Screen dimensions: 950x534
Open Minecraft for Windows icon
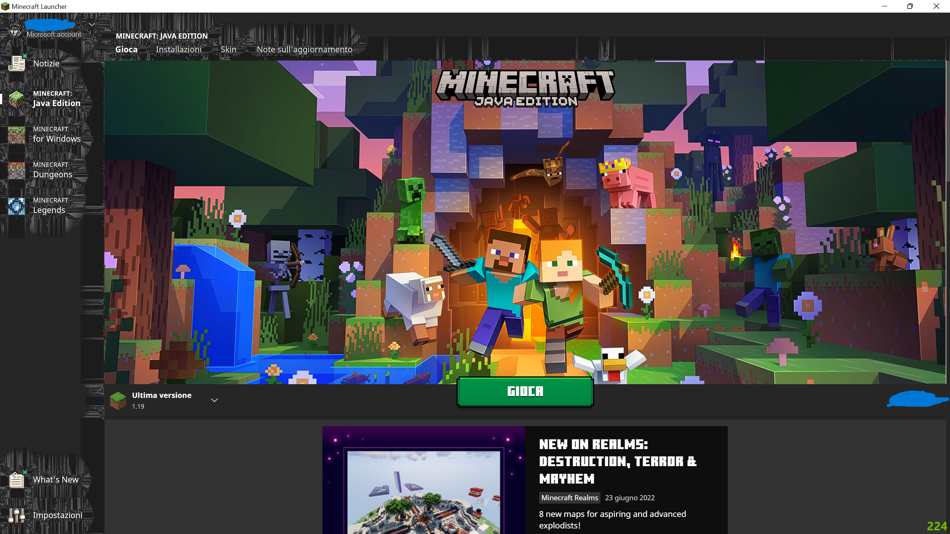[x=17, y=134]
